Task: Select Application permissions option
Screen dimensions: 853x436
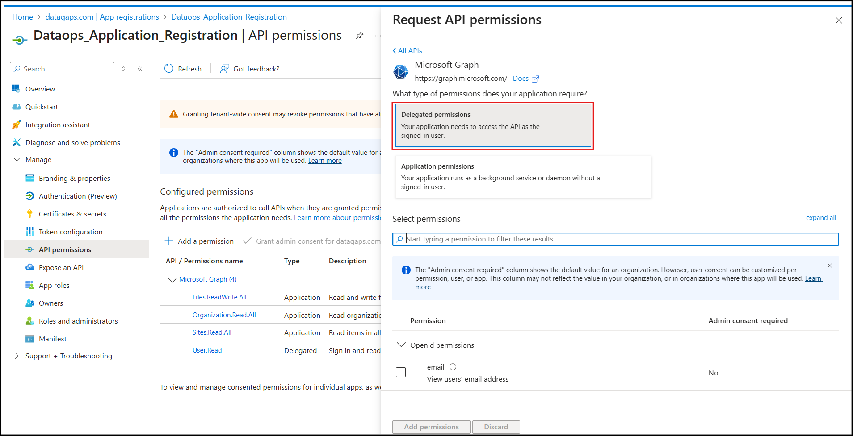Action: tap(523, 177)
